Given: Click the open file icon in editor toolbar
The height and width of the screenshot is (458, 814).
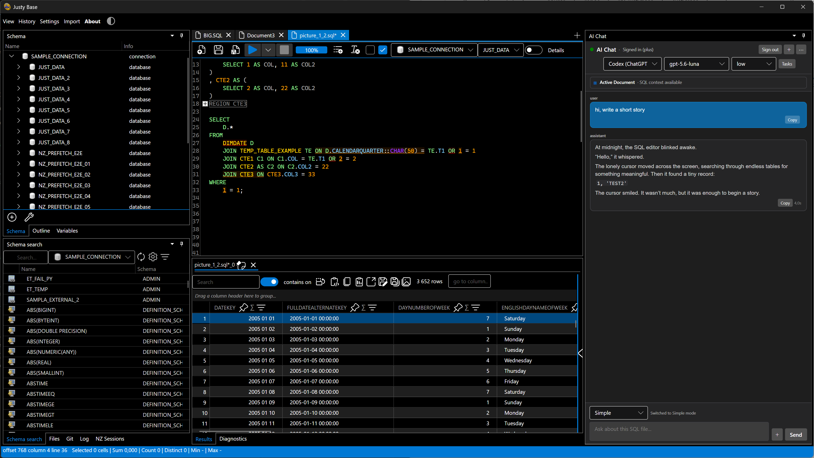Looking at the screenshot, I should coord(201,50).
